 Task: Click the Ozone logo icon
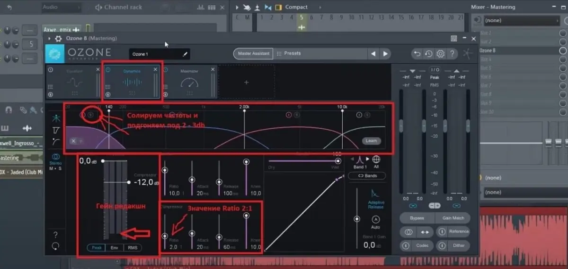coord(54,54)
